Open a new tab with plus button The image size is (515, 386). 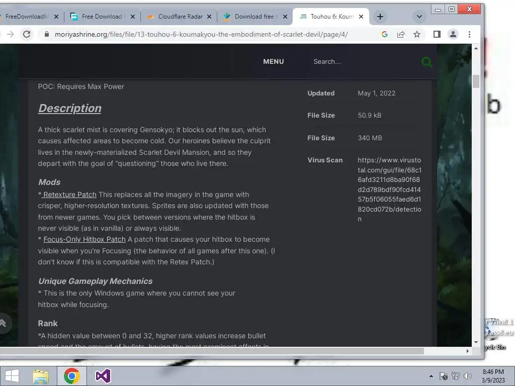380,17
